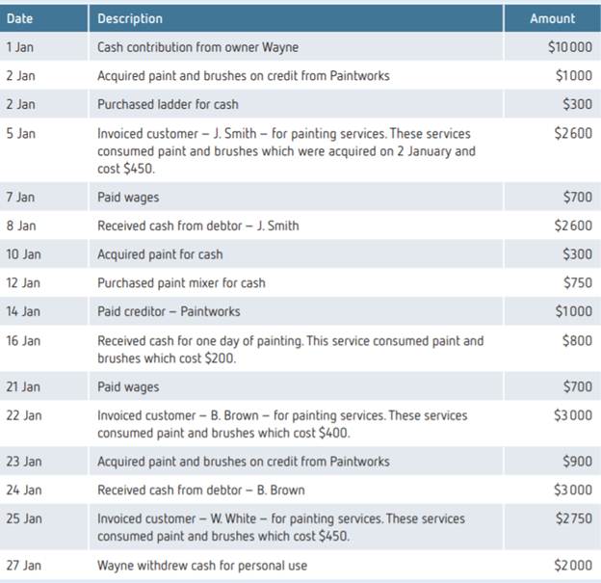Click the acquired paint for cash entry
The width and height of the screenshot is (601, 583).
(x=160, y=254)
